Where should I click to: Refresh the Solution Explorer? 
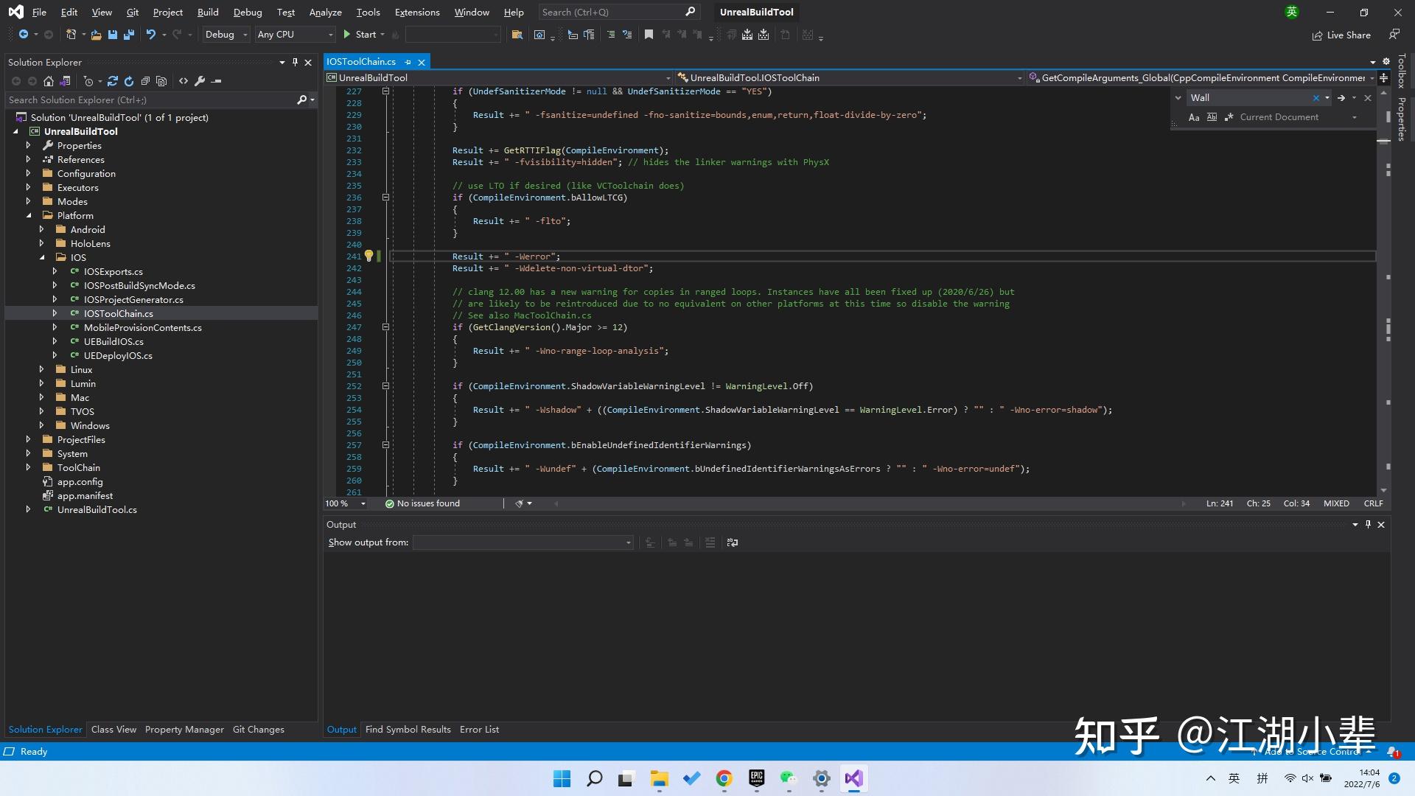[129, 81]
